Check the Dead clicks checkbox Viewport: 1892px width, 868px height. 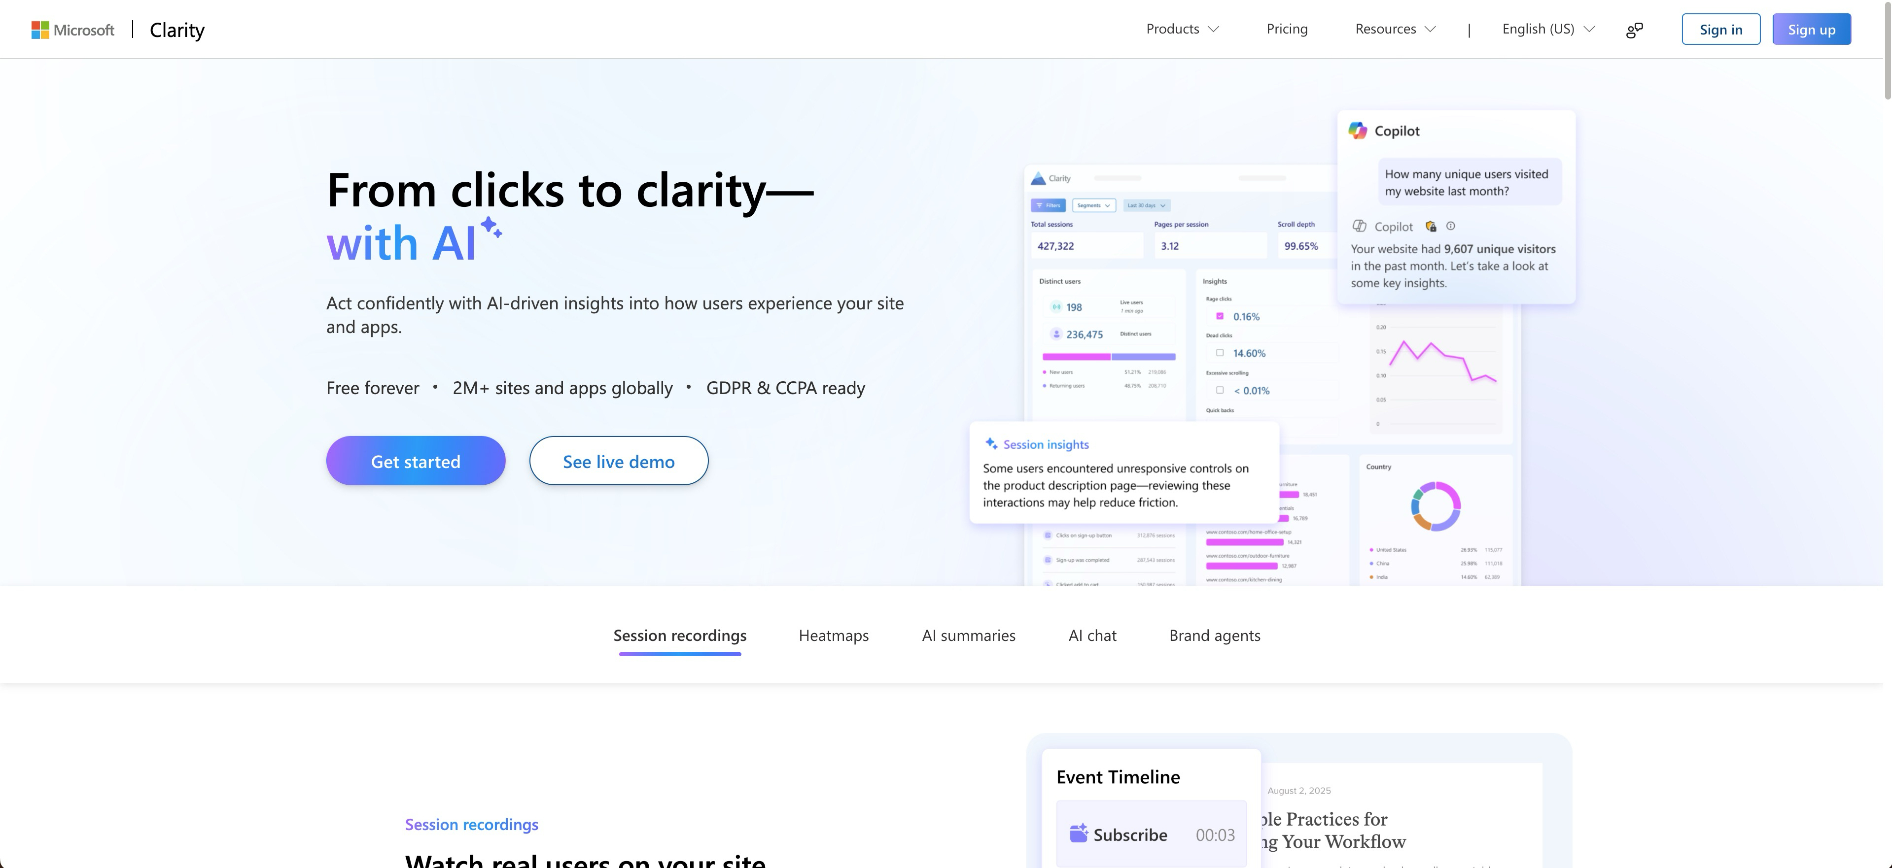point(1220,353)
